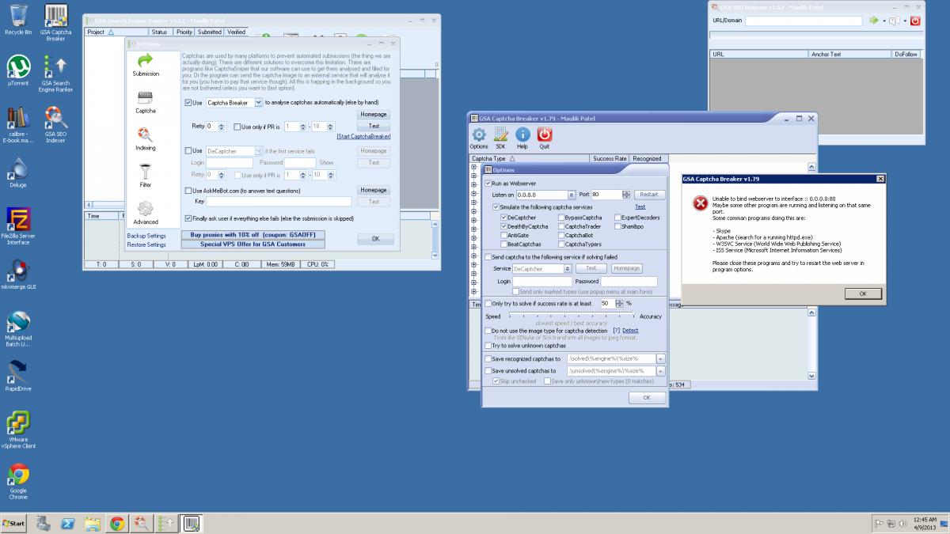Open the Listen on address dropdown
950x534 pixels.
[x=571, y=195]
